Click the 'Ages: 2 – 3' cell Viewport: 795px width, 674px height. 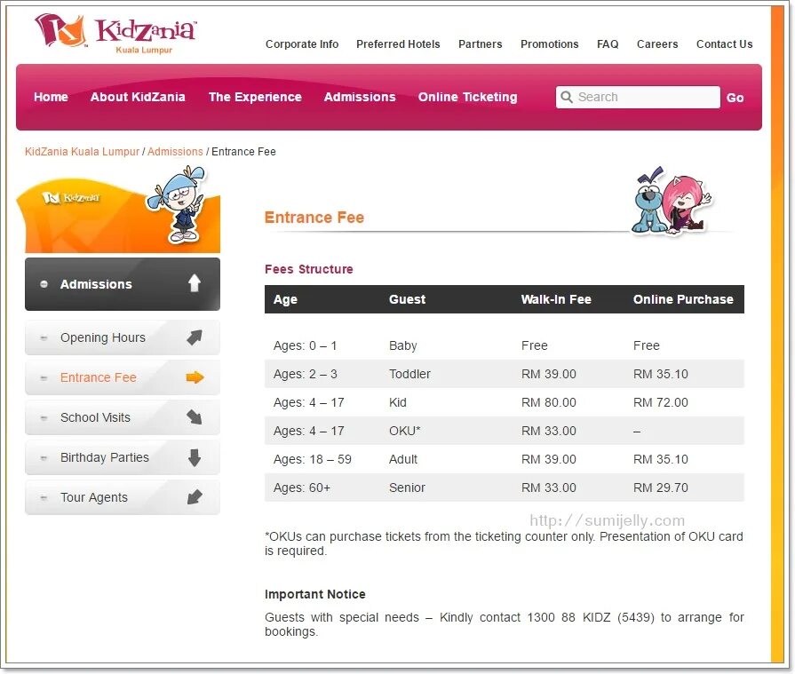306,374
